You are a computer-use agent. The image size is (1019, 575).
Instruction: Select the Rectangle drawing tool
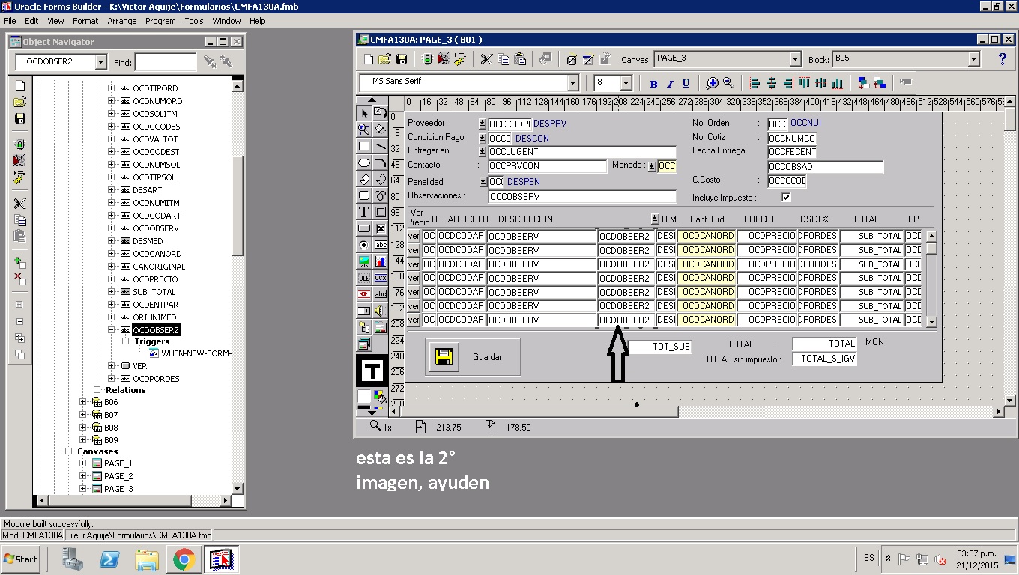pyautogui.click(x=364, y=147)
